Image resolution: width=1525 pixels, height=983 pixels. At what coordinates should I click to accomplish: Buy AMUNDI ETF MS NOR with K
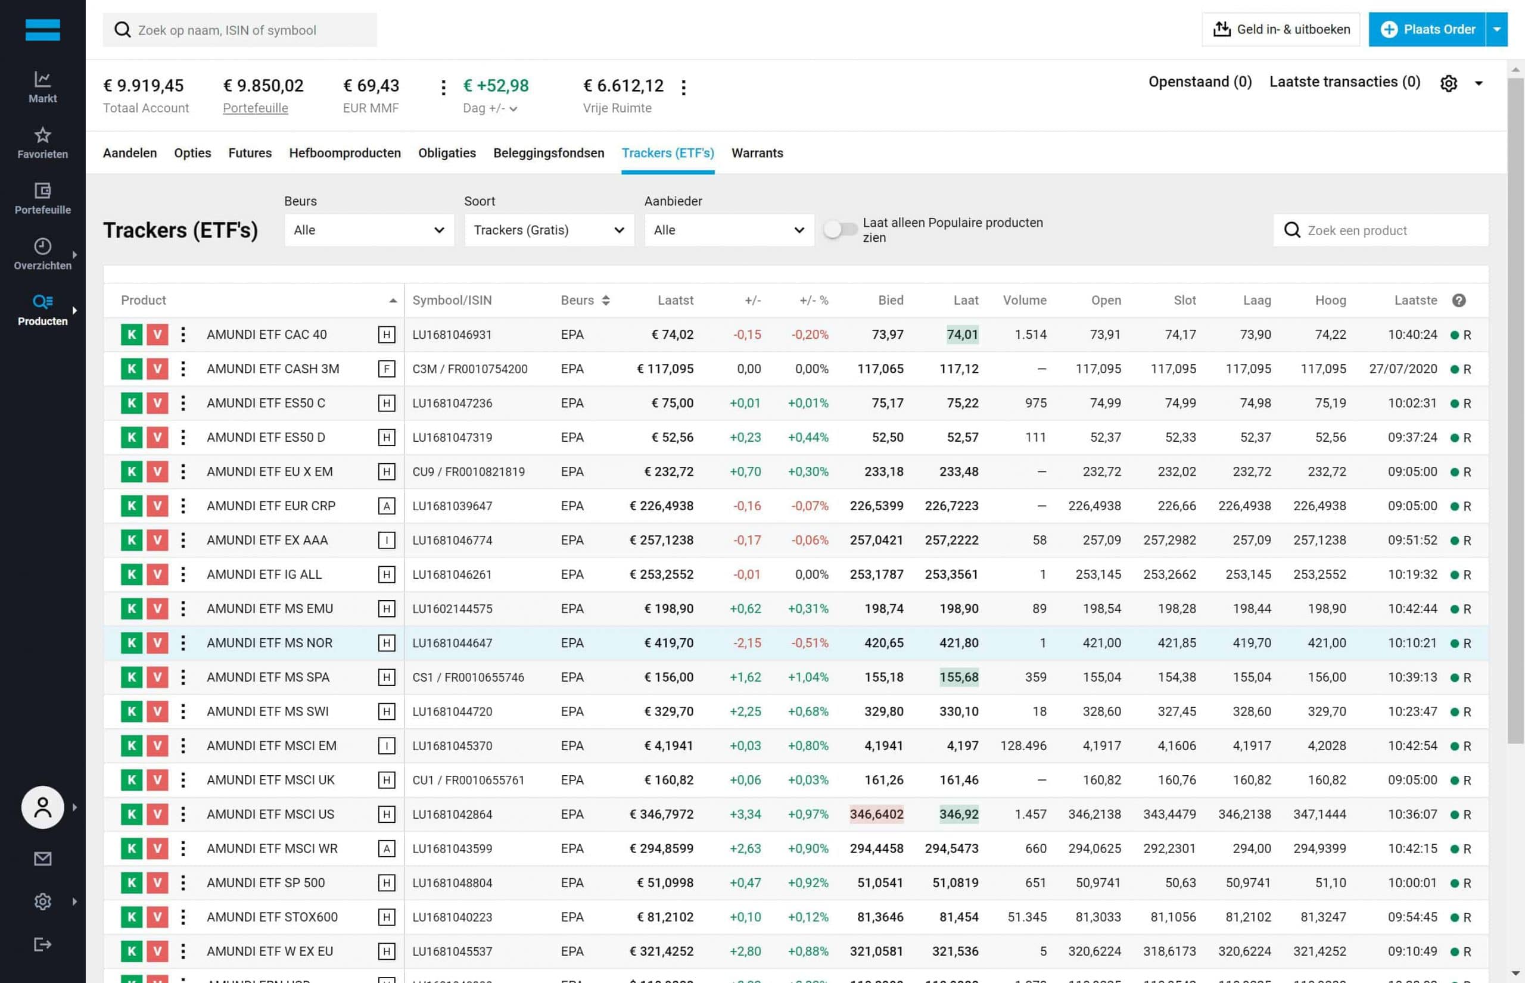132,643
